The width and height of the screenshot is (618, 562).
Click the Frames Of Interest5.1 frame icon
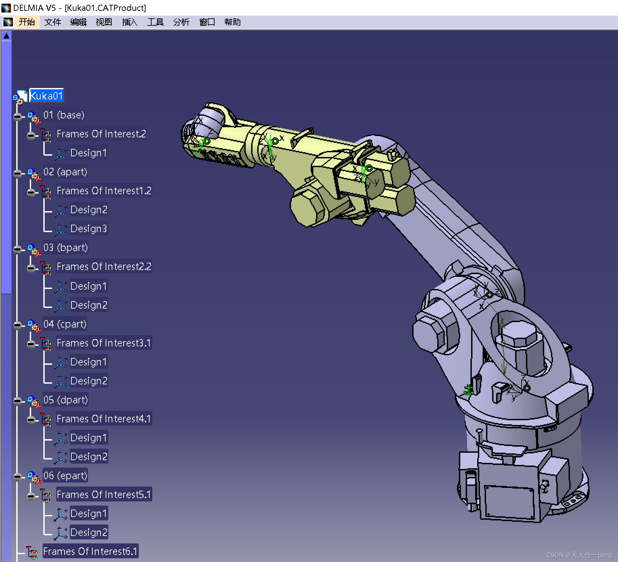pos(46,496)
